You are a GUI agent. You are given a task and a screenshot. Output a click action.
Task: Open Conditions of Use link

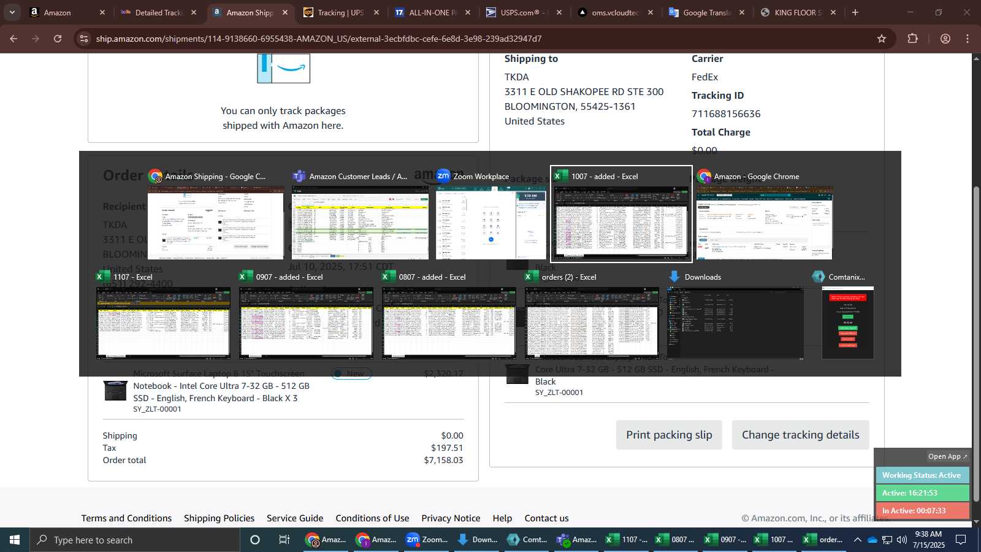click(x=372, y=518)
